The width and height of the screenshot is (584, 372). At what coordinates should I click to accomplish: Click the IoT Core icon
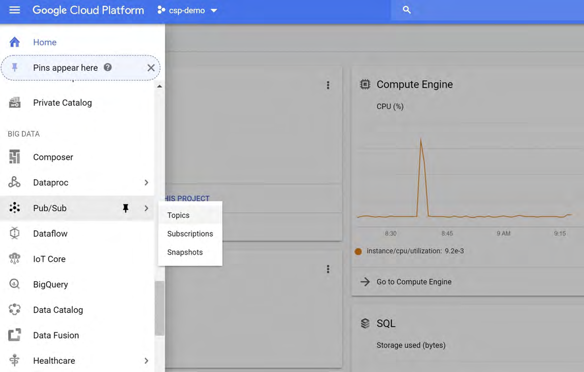point(14,259)
